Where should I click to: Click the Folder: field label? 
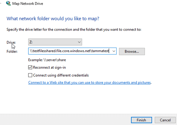point(12,52)
